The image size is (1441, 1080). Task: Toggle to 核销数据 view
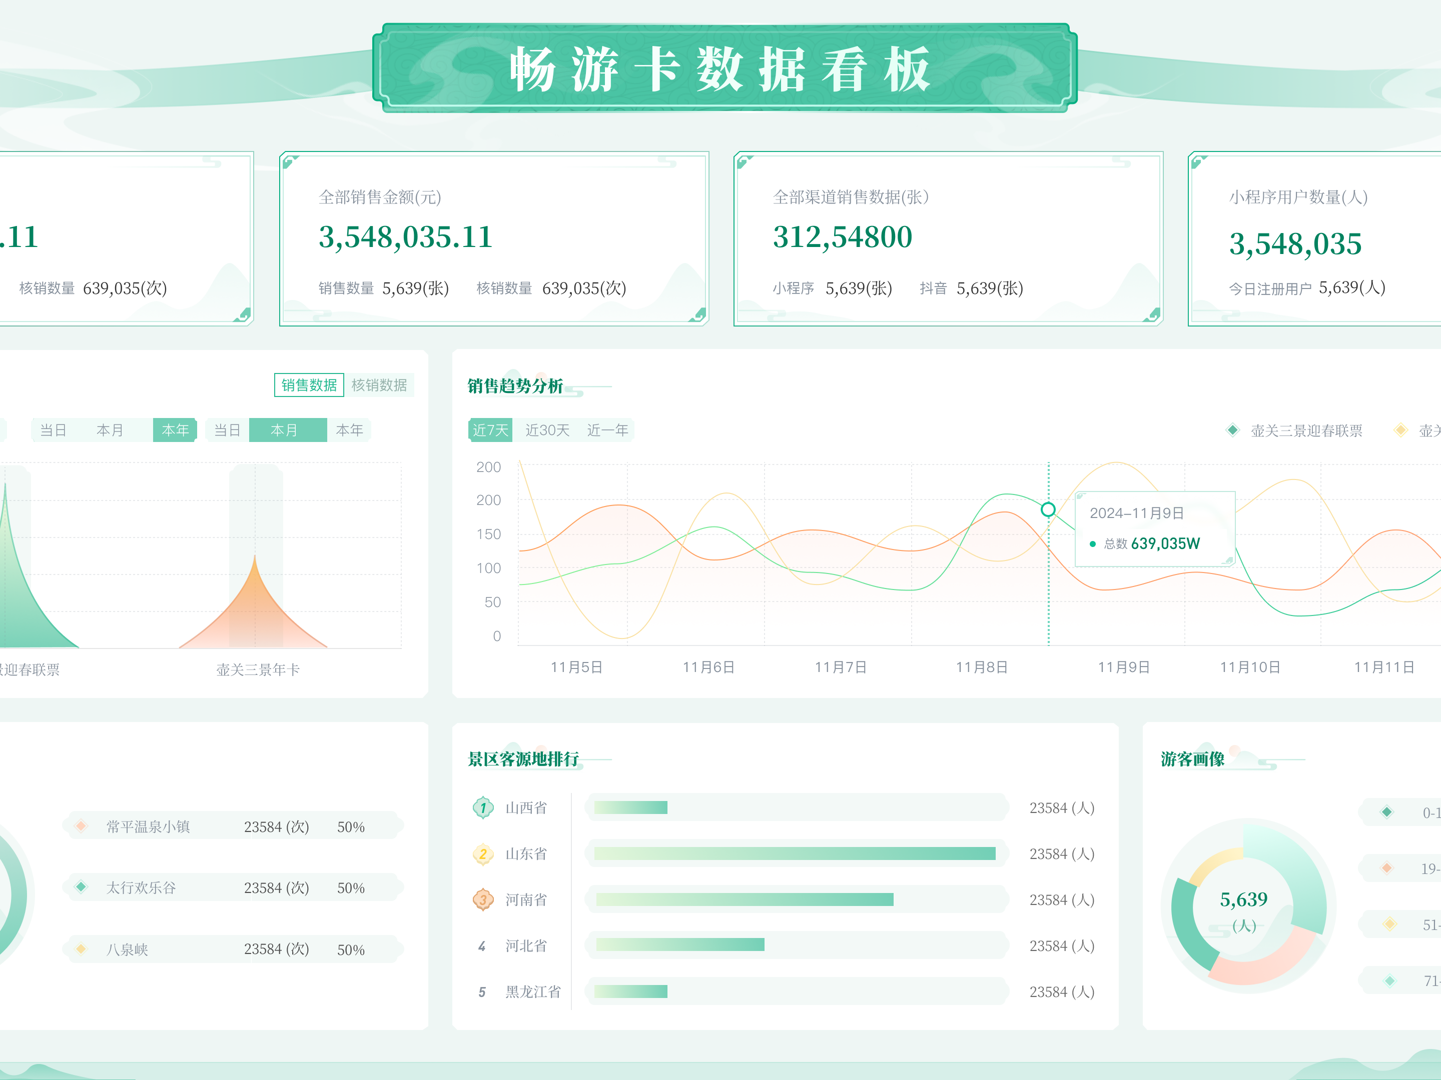coord(379,384)
